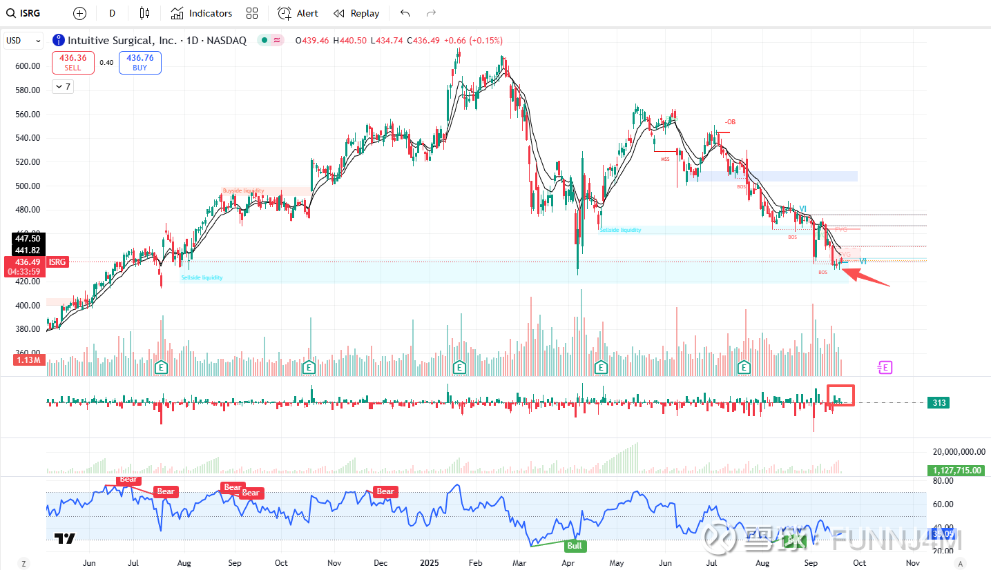Screen dimensions: 991x570
Task: Click the red 436.49 current price label
Action: click(x=24, y=262)
